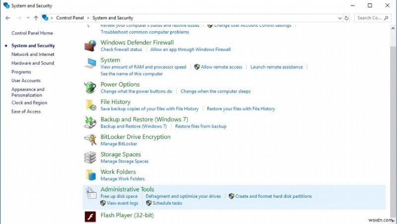Expand the address bar history dropdown
The width and height of the screenshot is (397, 224).
point(339,18)
